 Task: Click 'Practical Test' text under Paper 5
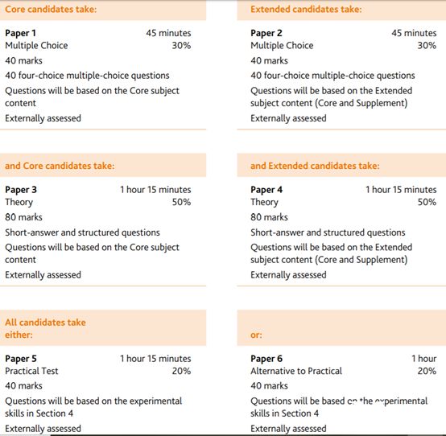31,371
